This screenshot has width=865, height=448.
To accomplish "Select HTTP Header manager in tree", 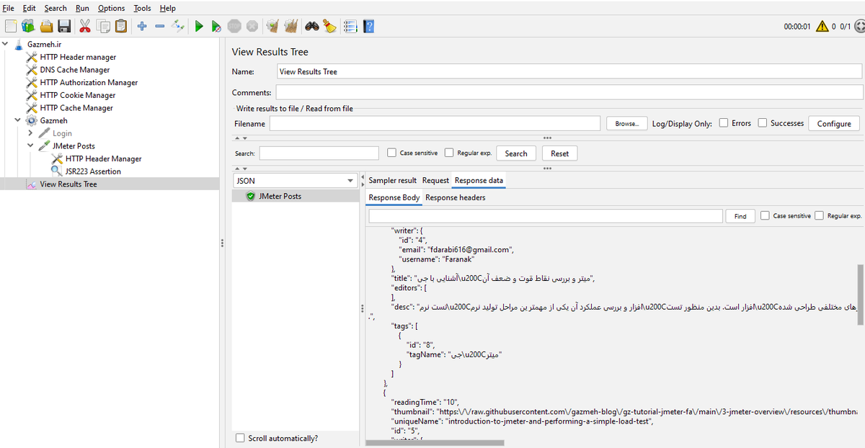I will (x=78, y=57).
